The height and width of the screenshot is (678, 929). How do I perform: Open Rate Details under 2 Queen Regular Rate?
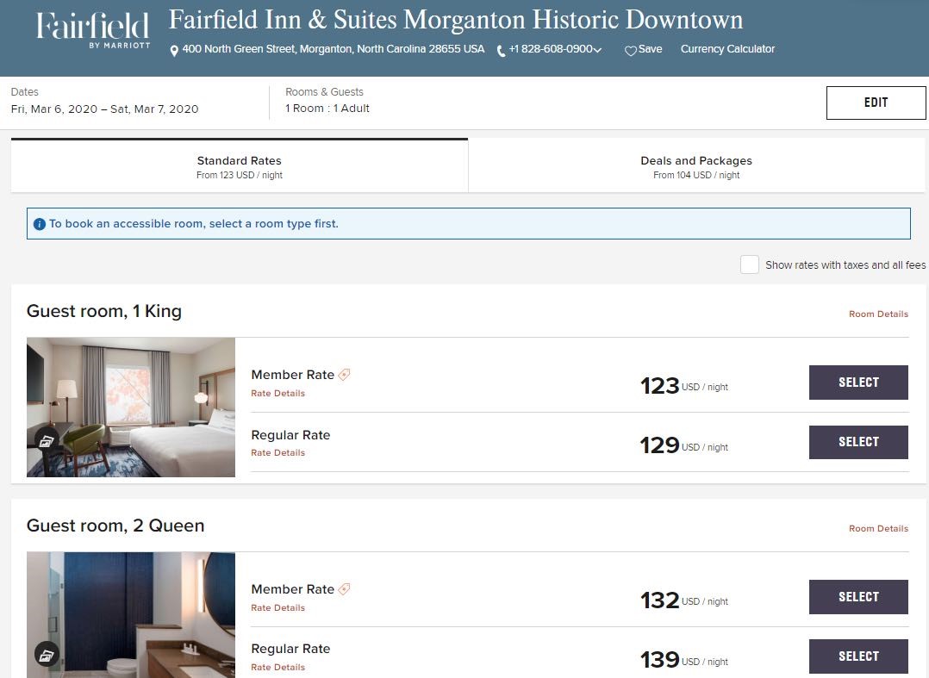277,667
